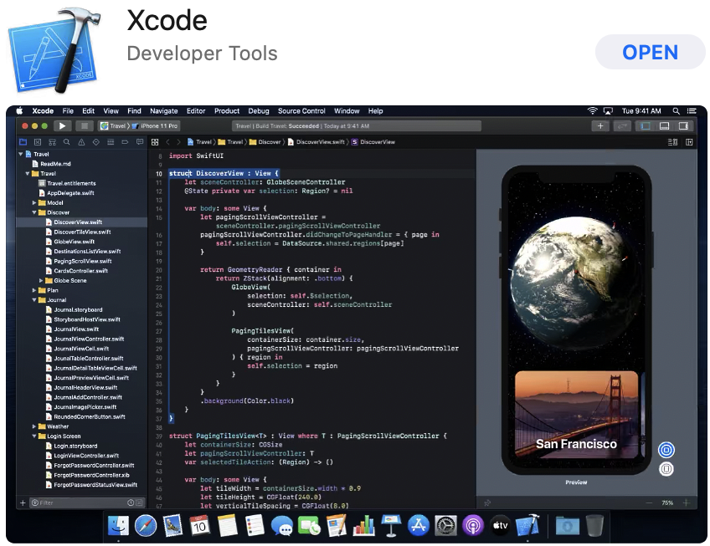Open System Preferences from the Dock
Image resolution: width=710 pixels, height=546 pixels.
pyautogui.click(x=446, y=526)
